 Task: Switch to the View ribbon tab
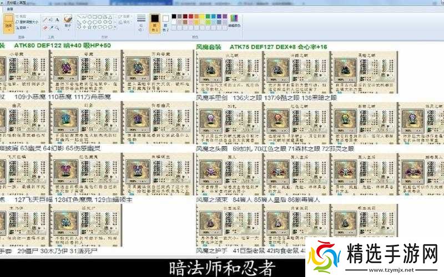10,9
